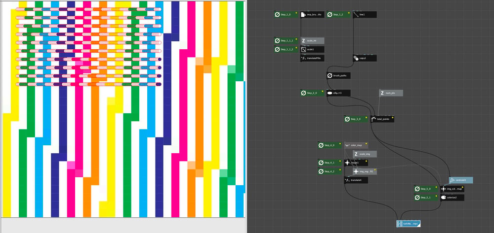Select the total_points resample node

click(x=382, y=119)
